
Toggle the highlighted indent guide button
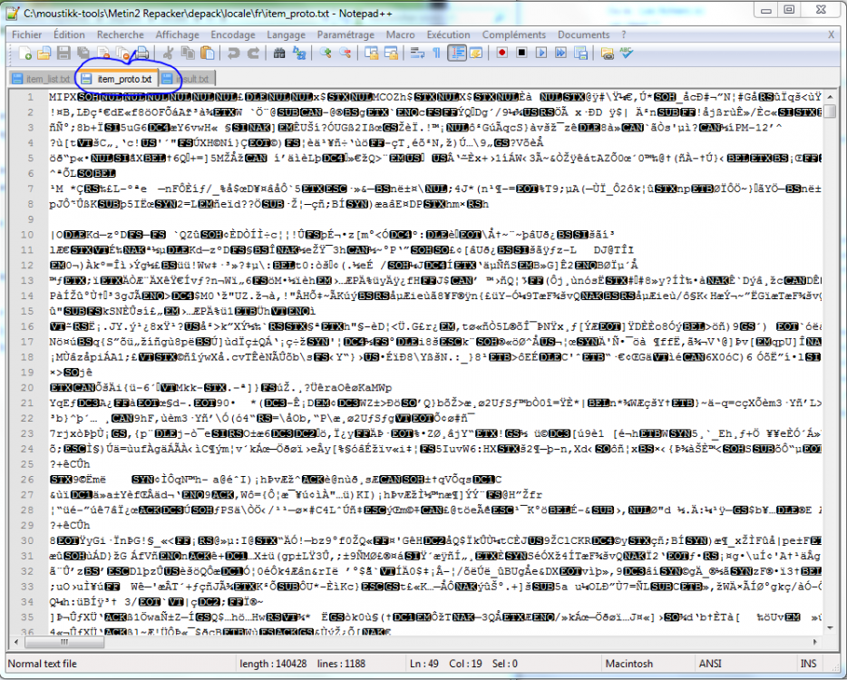[457, 53]
